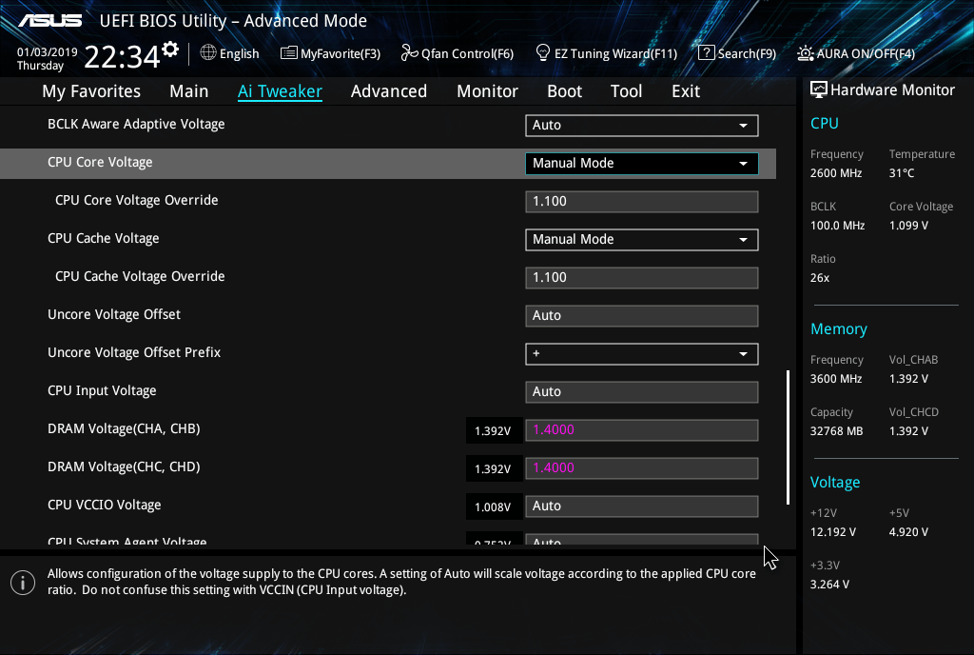Screen dimensions: 974x655
Task: Select CPU VCCIO Voltage label
Action: pos(105,506)
